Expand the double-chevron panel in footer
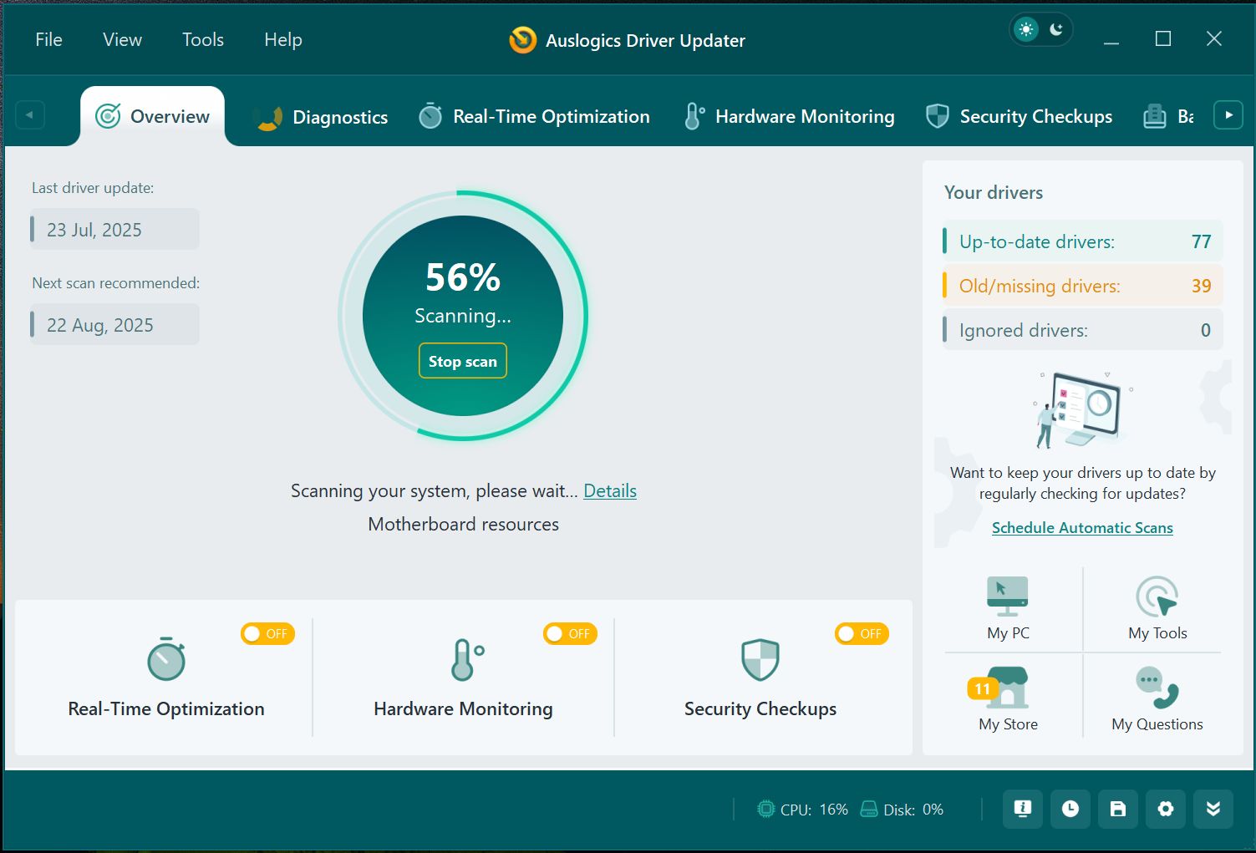The image size is (1256, 853). click(x=1213, y=809)
